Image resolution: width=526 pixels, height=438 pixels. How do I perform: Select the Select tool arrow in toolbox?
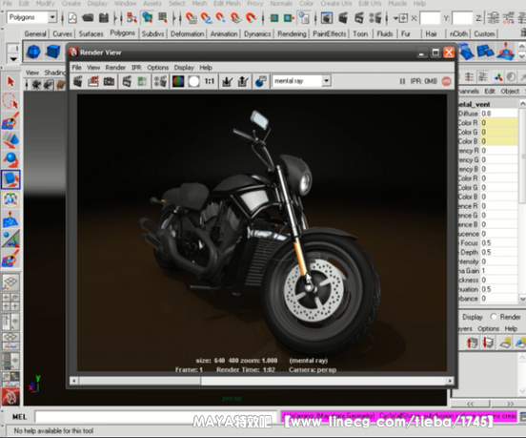(10, 81)
